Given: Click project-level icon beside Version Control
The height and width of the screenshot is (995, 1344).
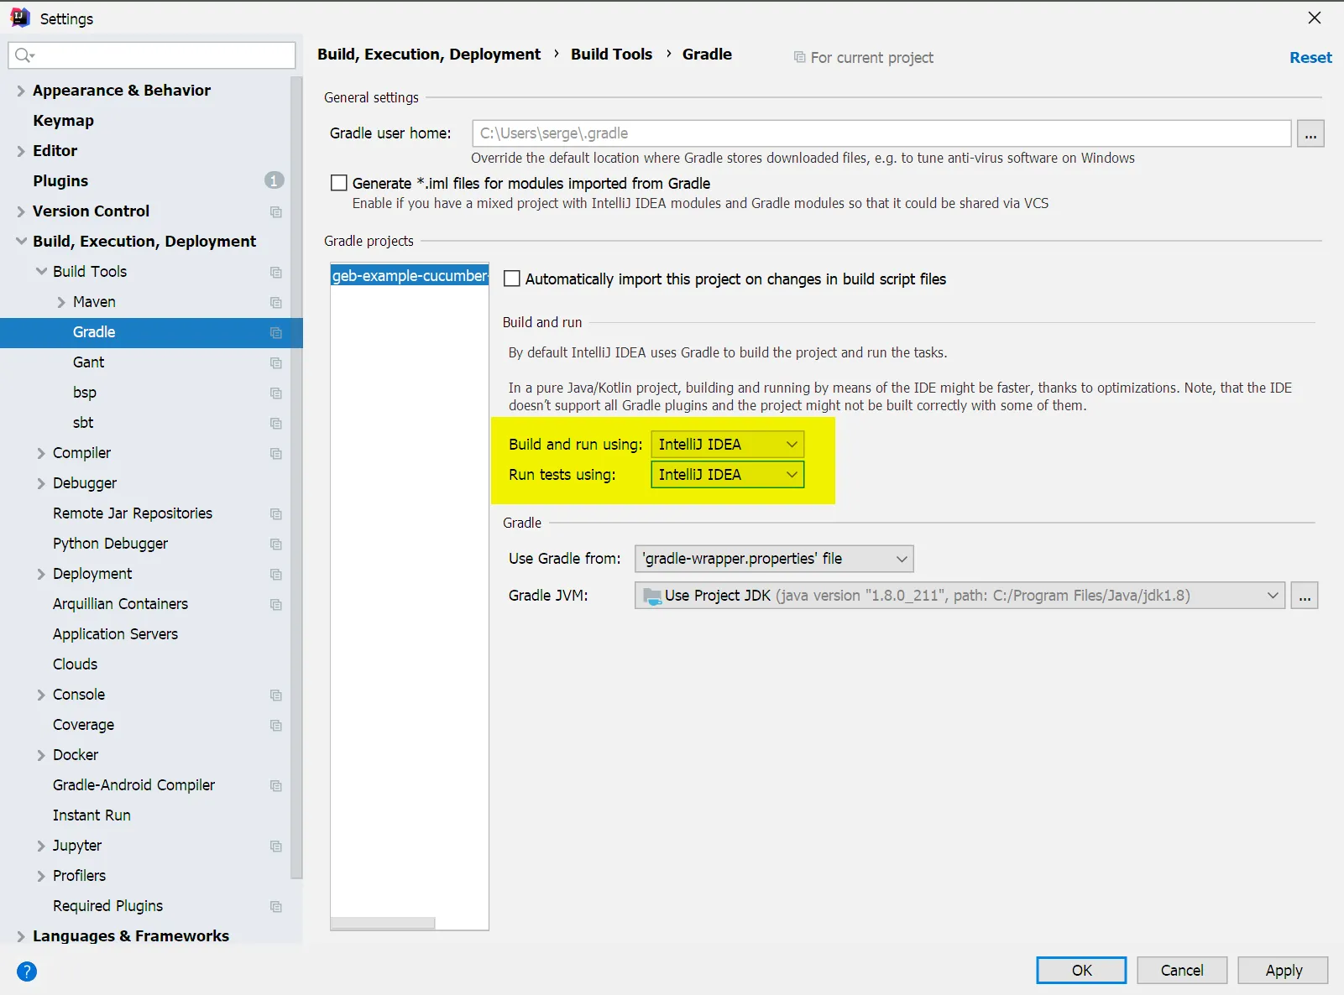Looking at the screenshot, I should click(276, 211).
